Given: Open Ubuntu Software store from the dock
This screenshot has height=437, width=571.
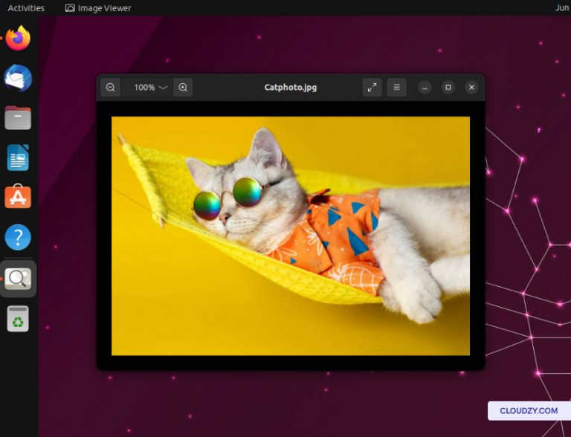Looking at the screenshot, I should [18, 197].
